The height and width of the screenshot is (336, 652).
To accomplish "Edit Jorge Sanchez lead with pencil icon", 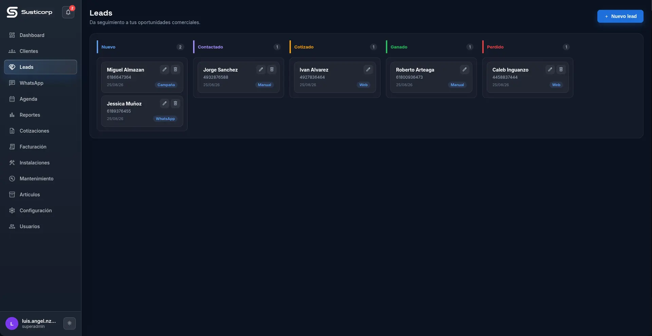I will pos(261,70).
